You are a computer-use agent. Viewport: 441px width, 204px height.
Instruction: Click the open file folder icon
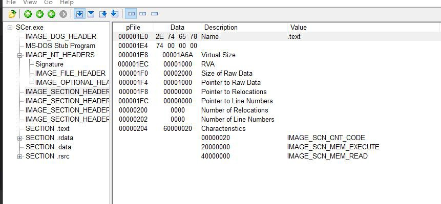click(x=12, y=14)
